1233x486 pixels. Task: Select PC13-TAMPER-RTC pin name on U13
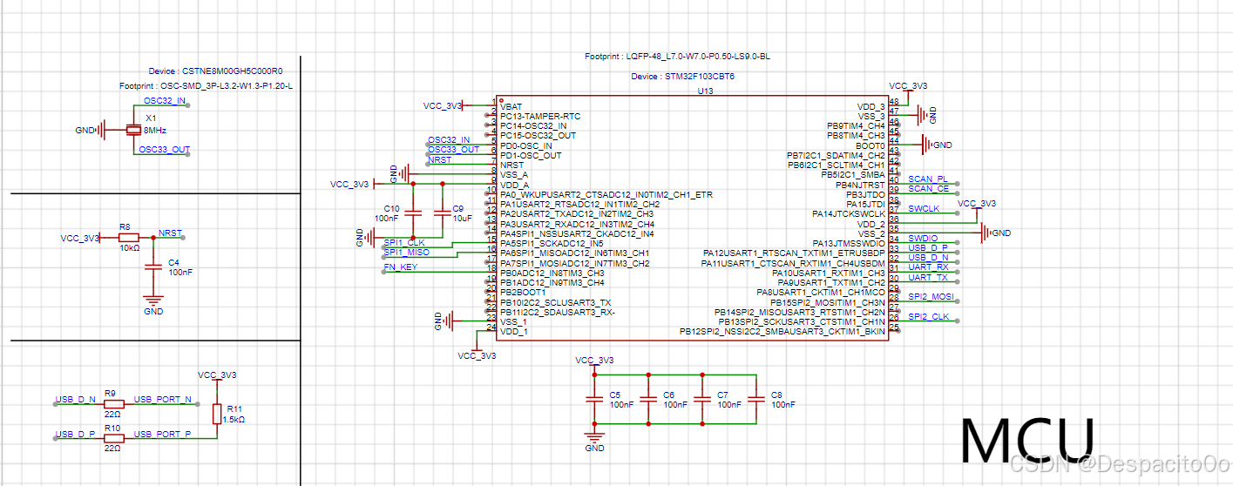(x=540, y=115)
